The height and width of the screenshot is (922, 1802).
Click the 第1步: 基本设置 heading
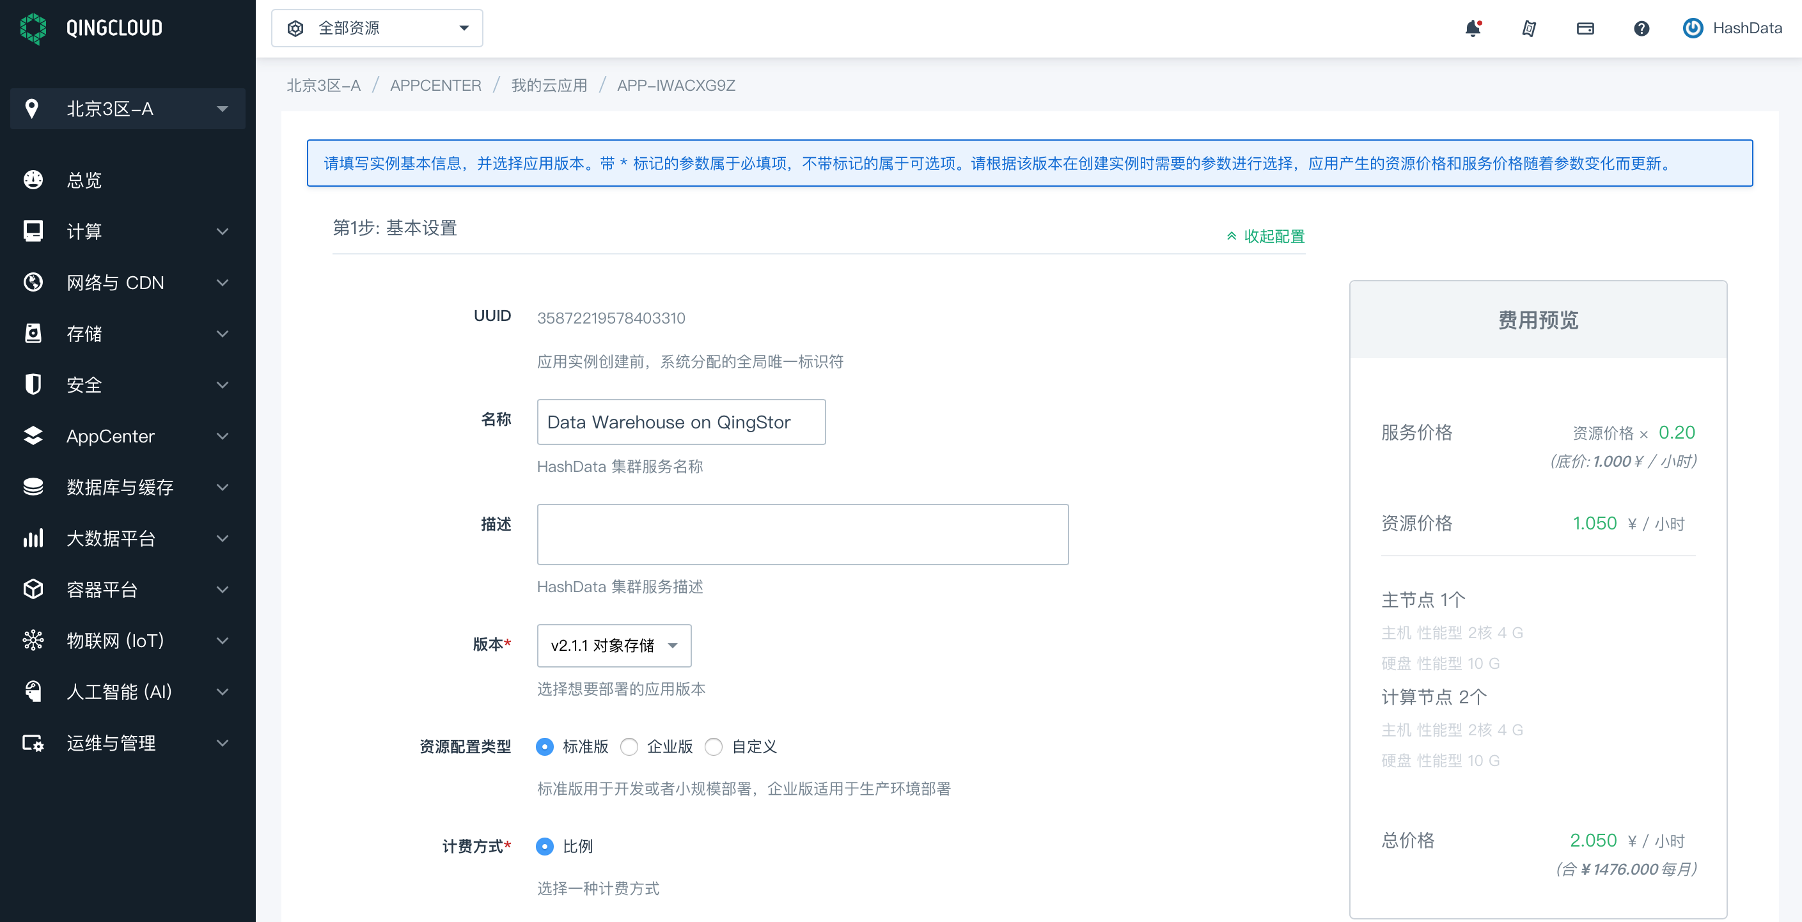[395, 228]
